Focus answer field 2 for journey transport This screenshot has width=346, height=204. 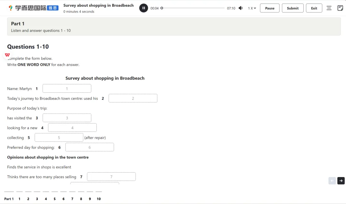pyautogui.click(x=133, y=98)
